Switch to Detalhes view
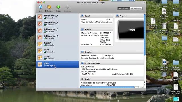Image resolution: width=182 pixels, height=102 pixels. pos(124,9)
